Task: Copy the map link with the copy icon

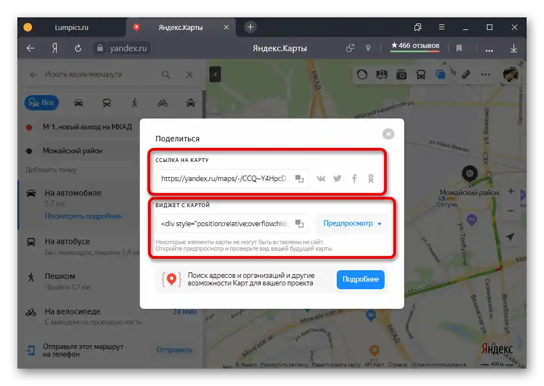Action: pyautogui.click(x=299, y=179)
